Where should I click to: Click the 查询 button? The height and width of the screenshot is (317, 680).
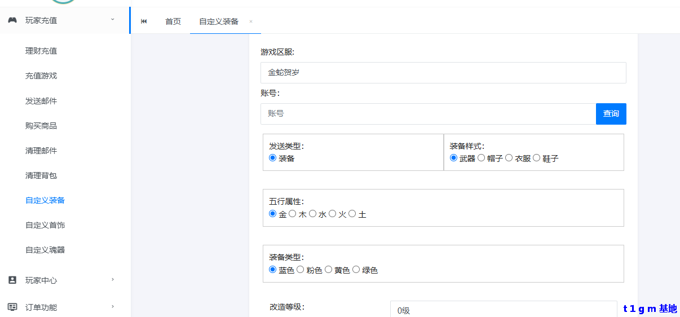(x=611, y=114)
